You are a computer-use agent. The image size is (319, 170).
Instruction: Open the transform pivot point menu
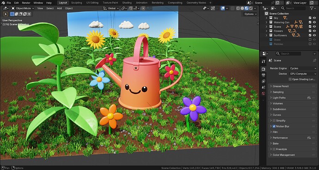[124, 8]
